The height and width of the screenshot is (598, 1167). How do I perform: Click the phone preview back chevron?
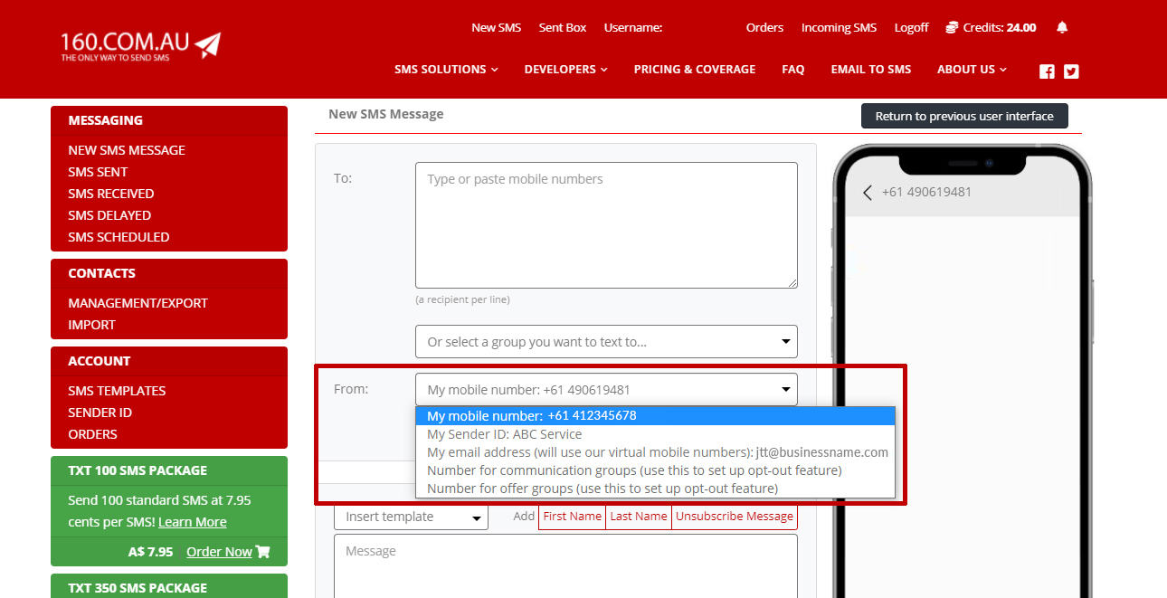tap(868, 193)
